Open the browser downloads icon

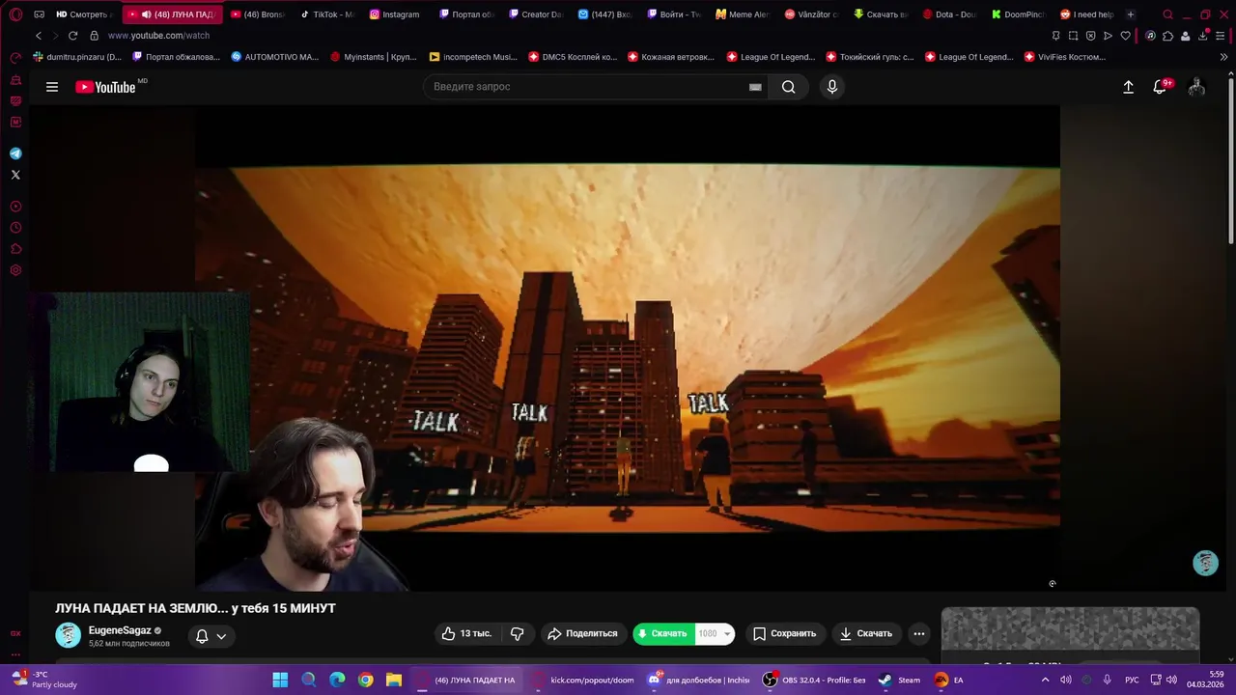click(1203, 36)
